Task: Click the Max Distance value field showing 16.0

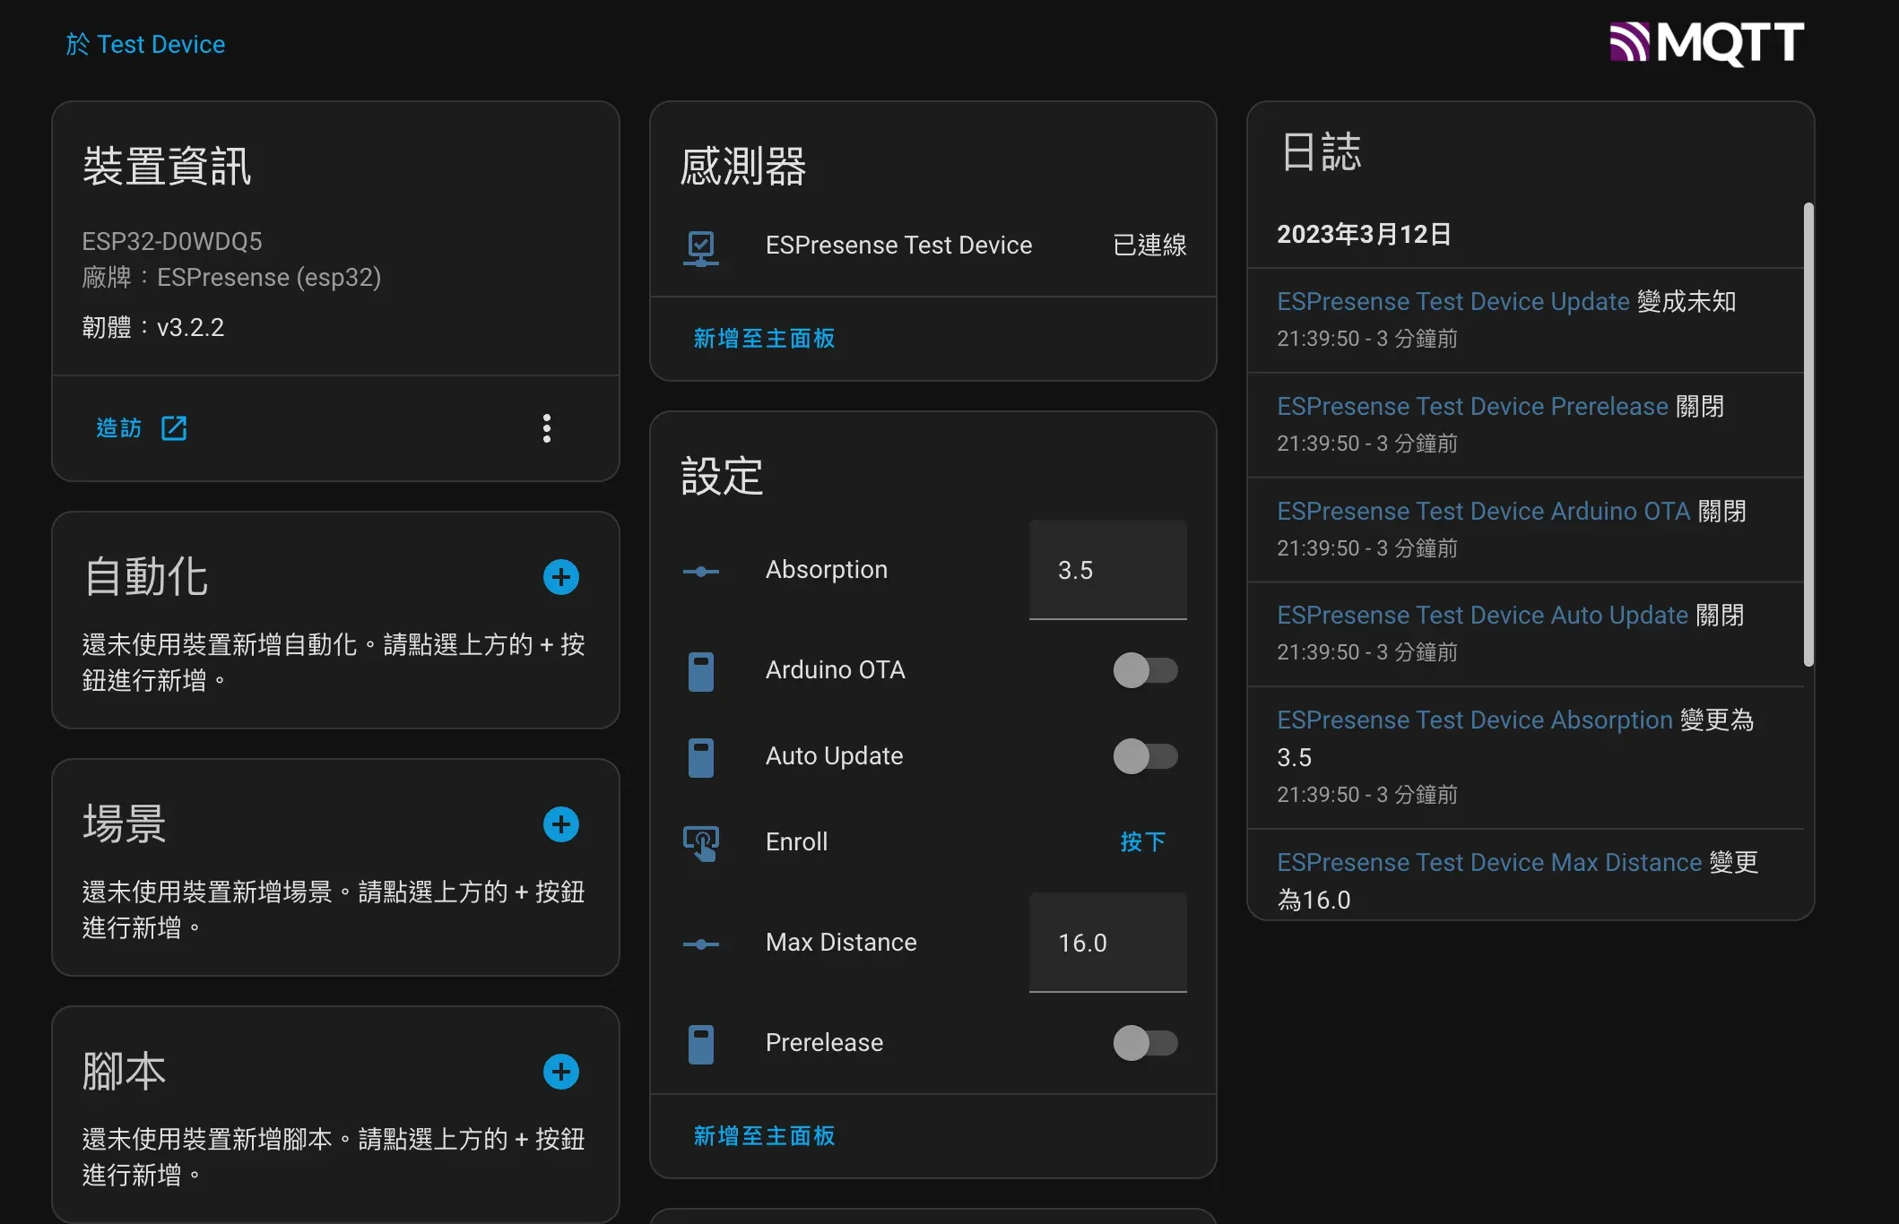Action: [x=1107, y=943]
